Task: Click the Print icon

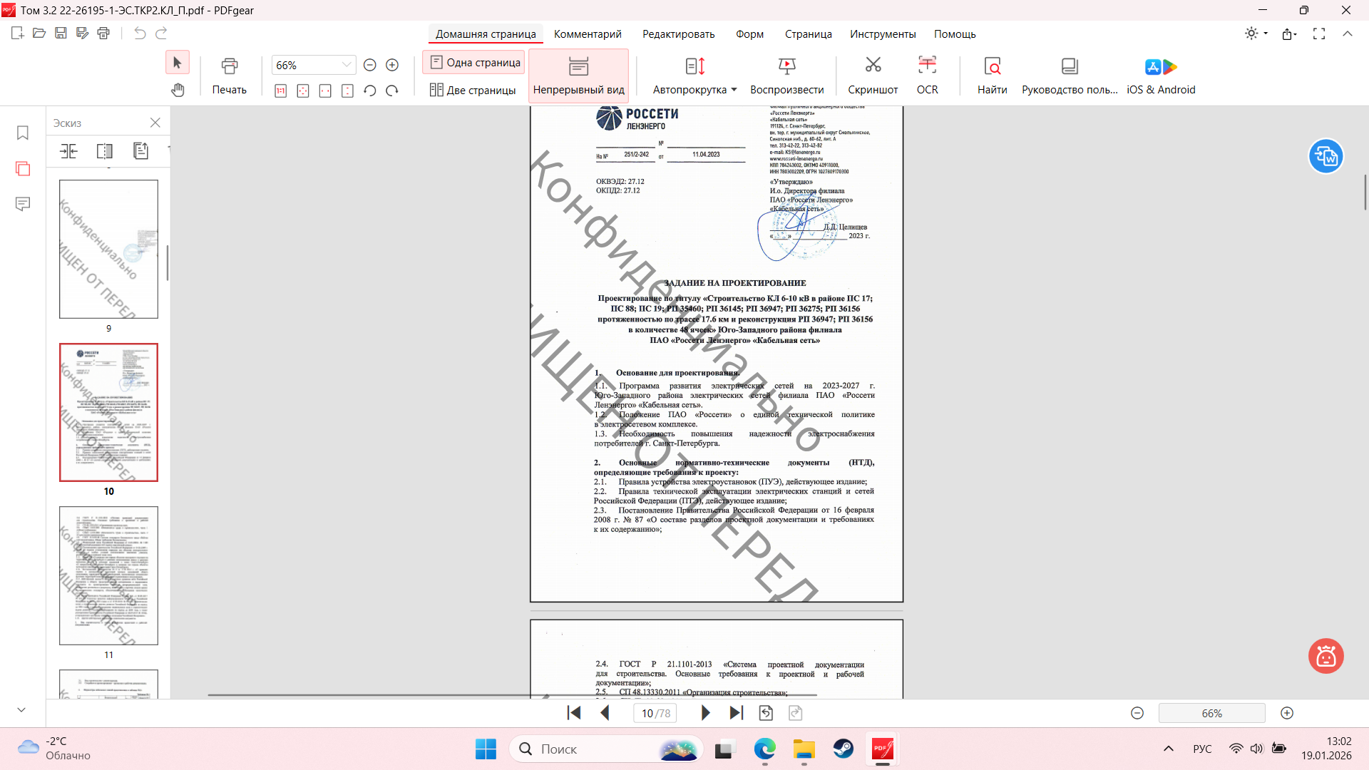Action: coord(229,66)
